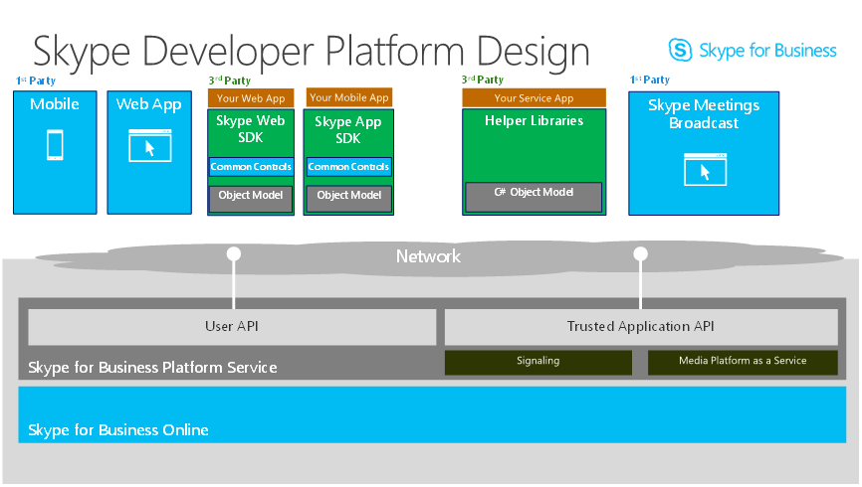This screenshot has width=862, height=487.
Task: Click the Signaling block
Action: coord(539,363)
